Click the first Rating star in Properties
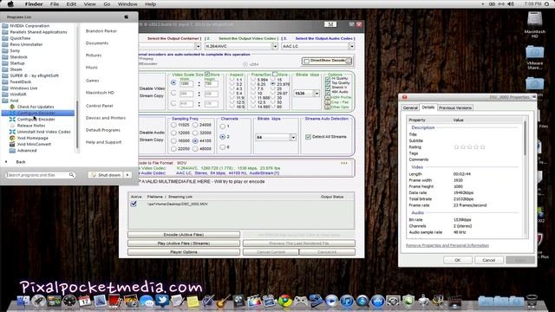This screenshot has height=312, width=555. (456, 146)
